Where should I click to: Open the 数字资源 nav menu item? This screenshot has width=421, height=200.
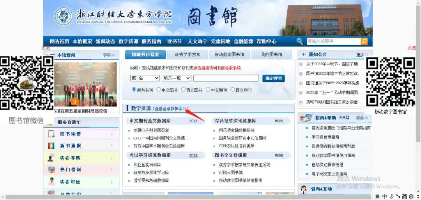(x=128, y=42)
